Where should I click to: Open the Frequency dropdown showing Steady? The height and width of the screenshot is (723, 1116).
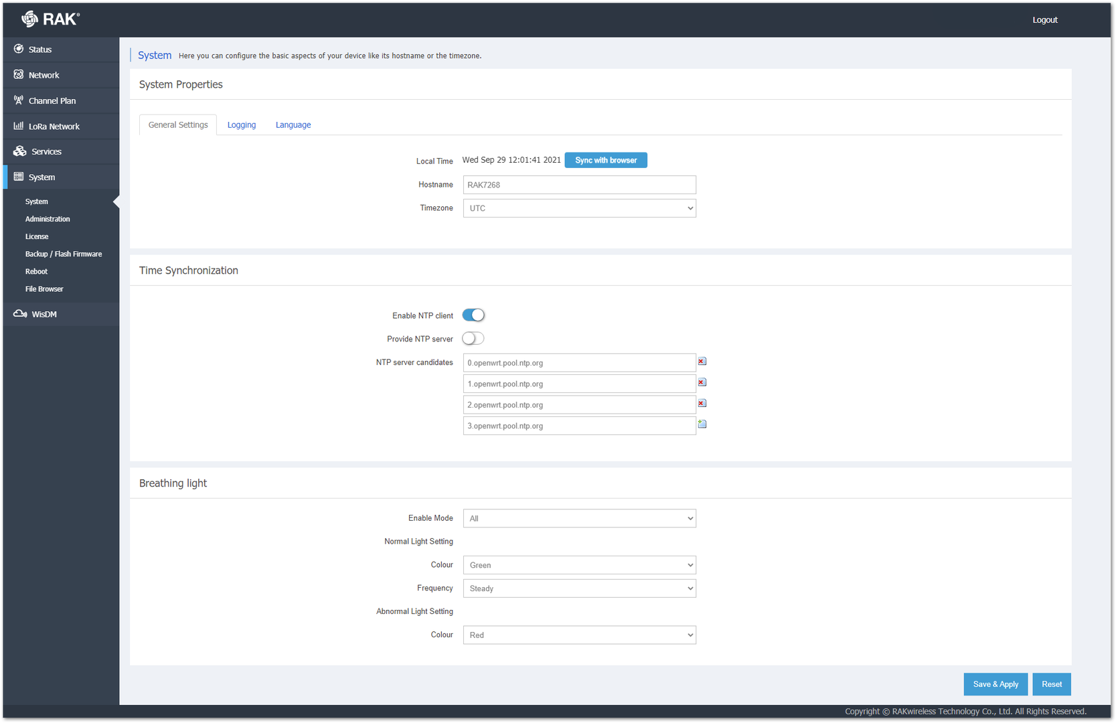580,588
